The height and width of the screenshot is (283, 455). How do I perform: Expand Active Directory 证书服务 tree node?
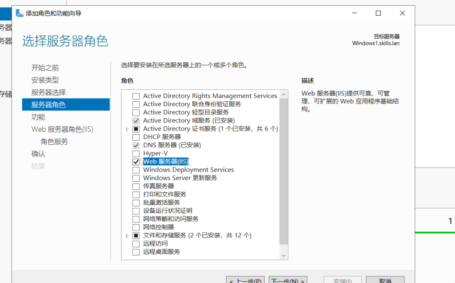127,129
